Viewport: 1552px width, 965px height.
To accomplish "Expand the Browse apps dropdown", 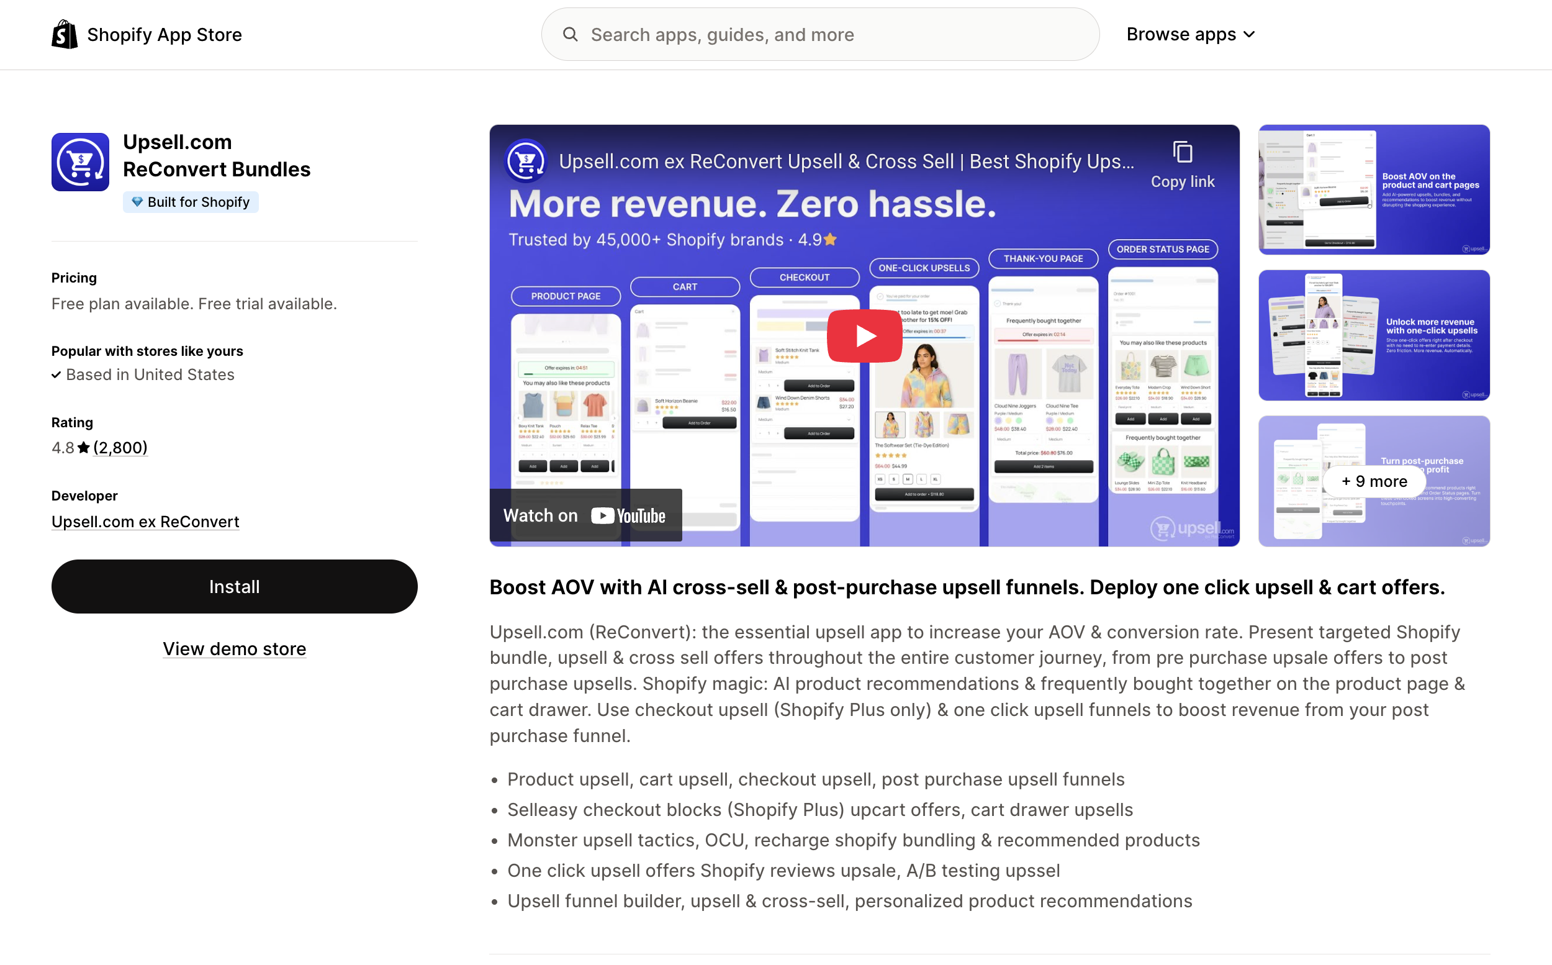I will click(1190, 35).
